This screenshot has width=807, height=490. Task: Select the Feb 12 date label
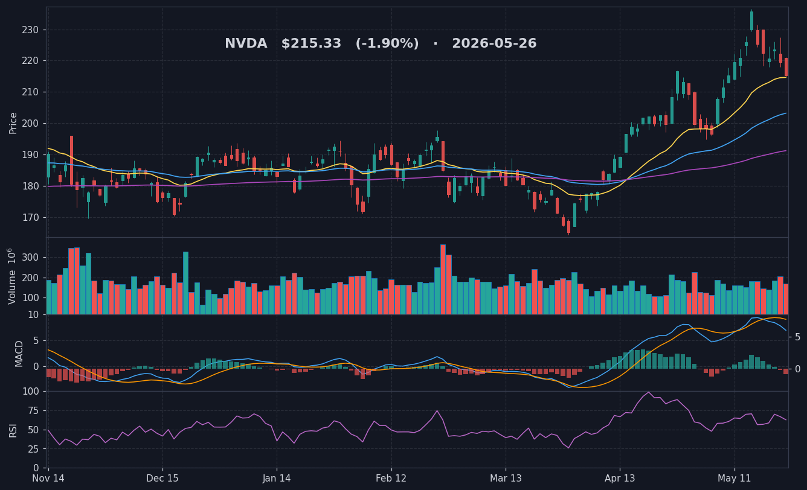pos(391,479)
